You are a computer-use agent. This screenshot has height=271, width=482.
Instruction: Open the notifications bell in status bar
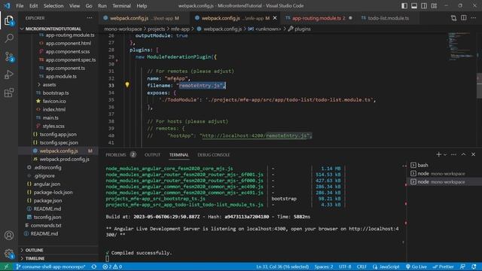click(474, 266)
